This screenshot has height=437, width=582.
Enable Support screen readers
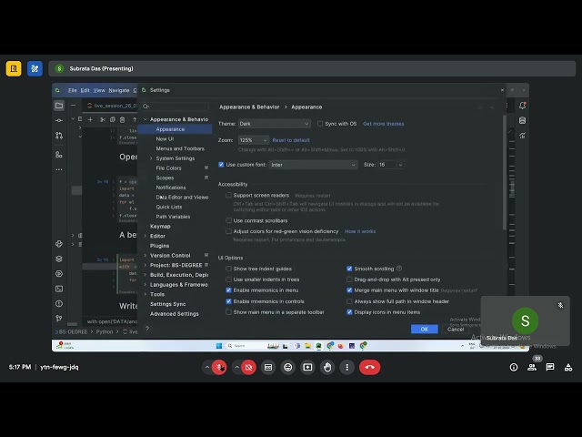(x=228, y=195)
